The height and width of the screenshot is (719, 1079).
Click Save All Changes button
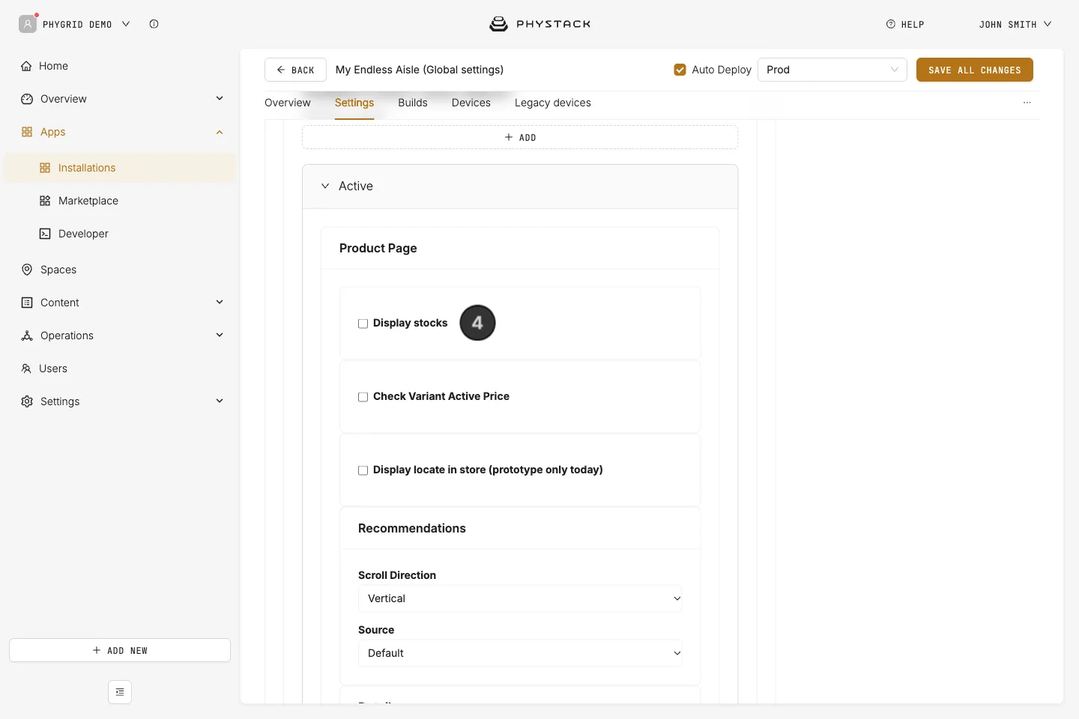point(975,70)
